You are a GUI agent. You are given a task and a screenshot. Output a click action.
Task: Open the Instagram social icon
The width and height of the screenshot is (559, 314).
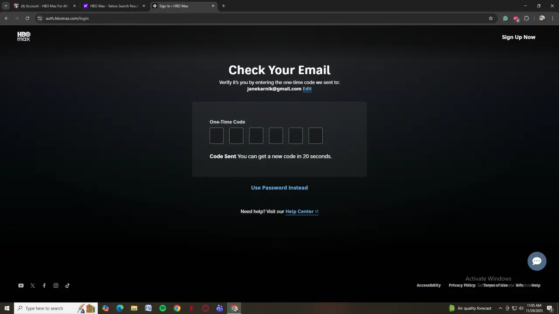tap(56, 286)
